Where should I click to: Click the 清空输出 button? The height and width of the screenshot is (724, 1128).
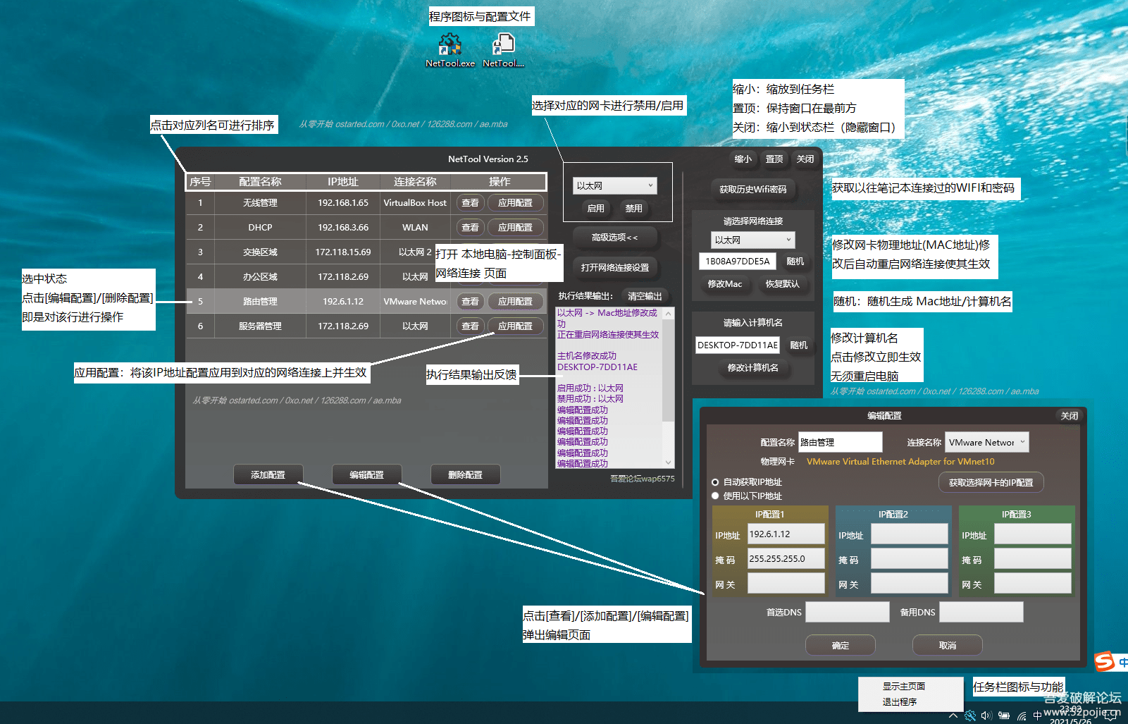645,296
